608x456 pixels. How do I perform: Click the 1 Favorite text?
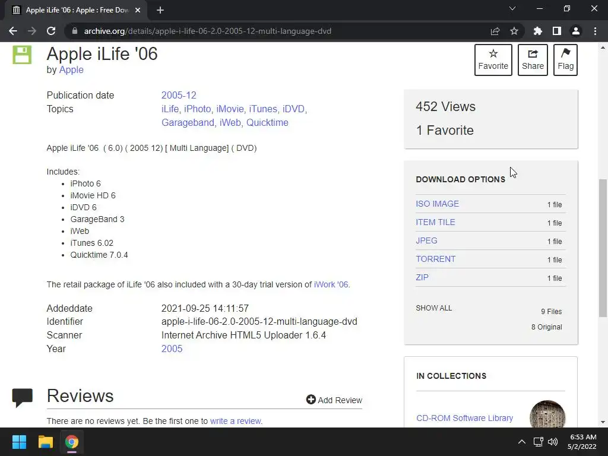(x=445, y=130)
